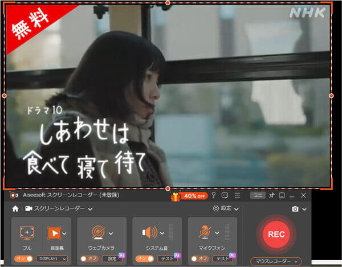
Task: Expand the webcam options arrow
Action: tap(111, 233)
